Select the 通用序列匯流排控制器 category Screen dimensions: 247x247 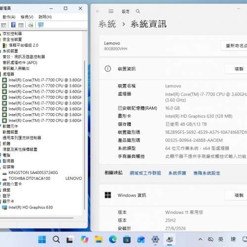22,138
